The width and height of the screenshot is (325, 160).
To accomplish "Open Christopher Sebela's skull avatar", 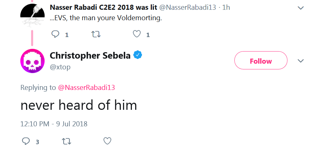I will [x=32, y=61].
